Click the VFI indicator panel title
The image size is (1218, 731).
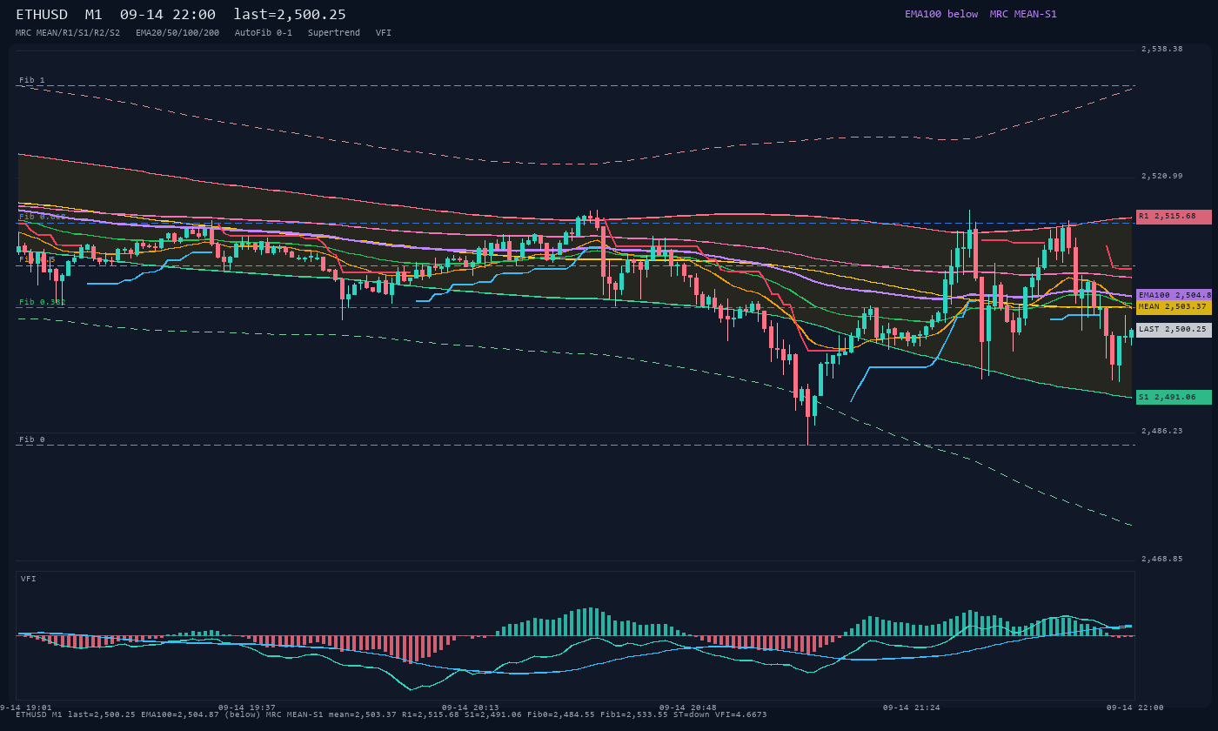point(29,579)
